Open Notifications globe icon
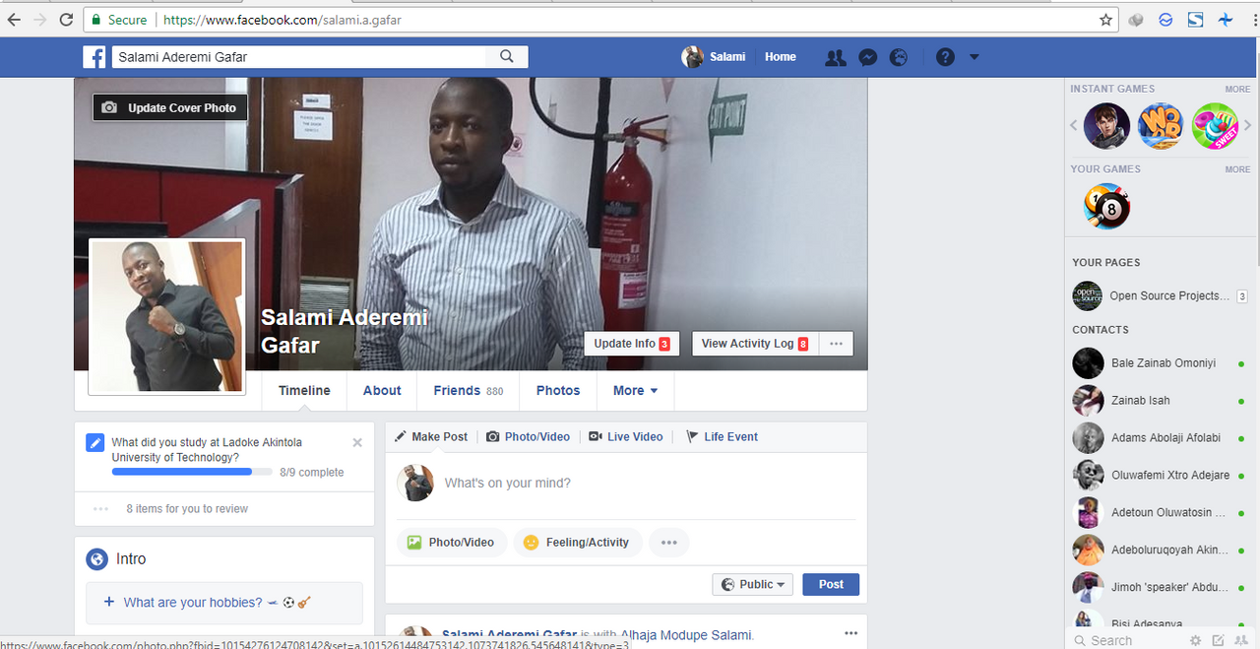Viewport: 1260px width, 649px height. [899, 57]
